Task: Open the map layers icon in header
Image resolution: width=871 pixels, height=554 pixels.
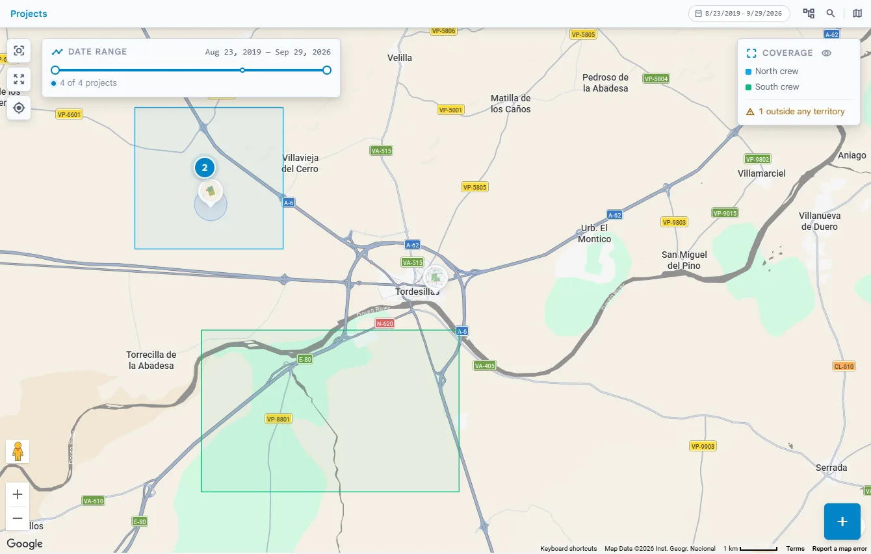Action: click(857, 13)
